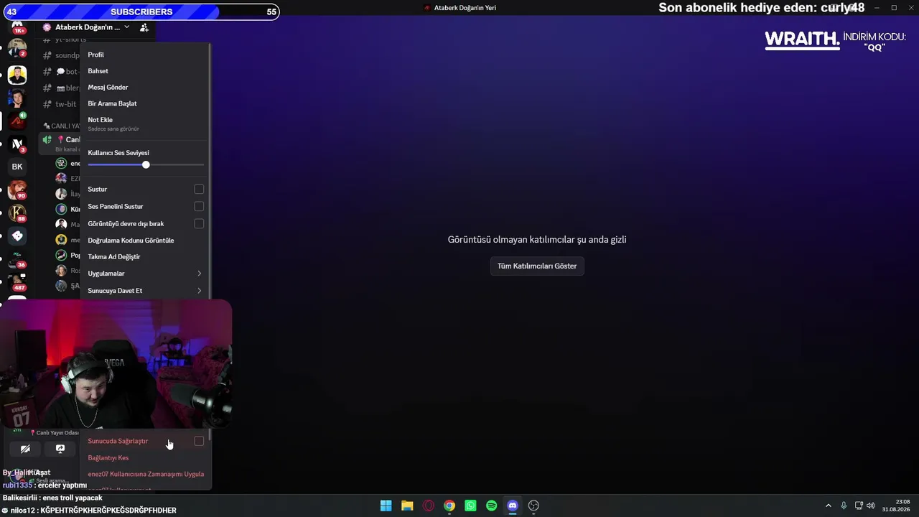Select Profil in the context menu
The image size is (919, 517).
tap(145, 55)
